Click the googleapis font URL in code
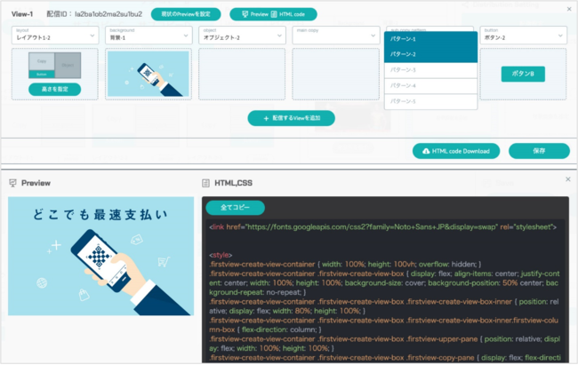The image size is (578, 365). (x=371, y=226)
